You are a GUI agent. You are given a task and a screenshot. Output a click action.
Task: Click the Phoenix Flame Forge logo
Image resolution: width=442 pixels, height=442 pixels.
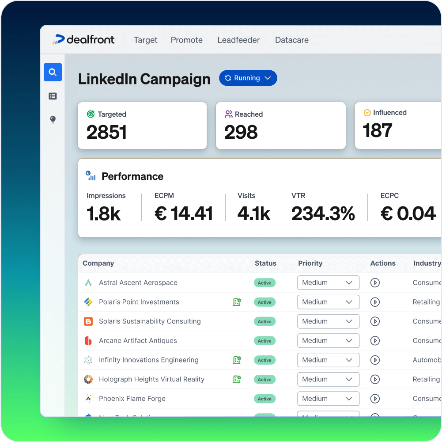point(88,399)
